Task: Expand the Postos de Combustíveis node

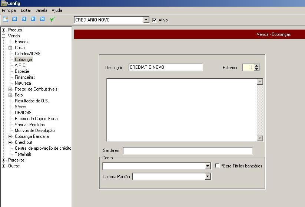Action: point(10,89)
